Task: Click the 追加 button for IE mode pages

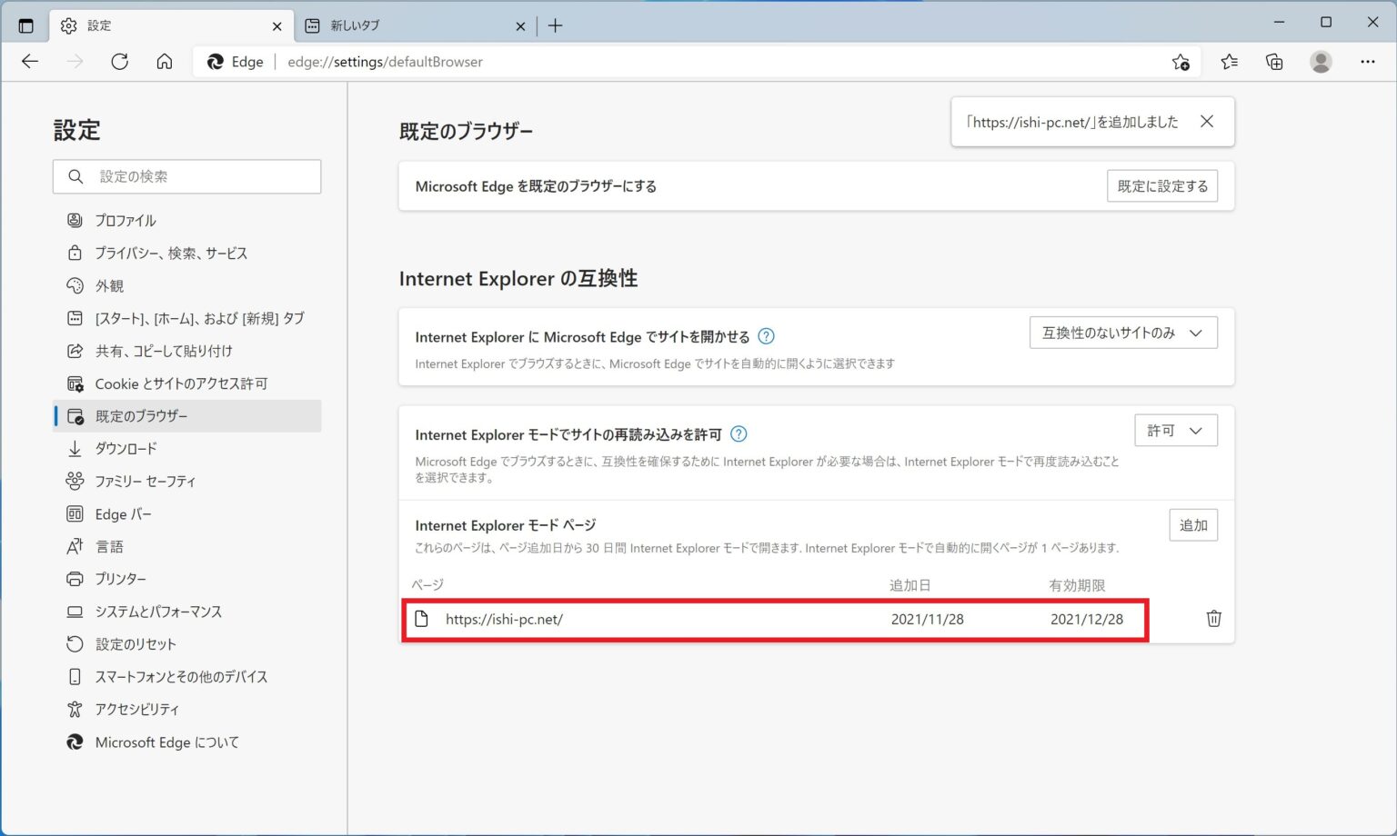Action: [x=1192, y=524]
